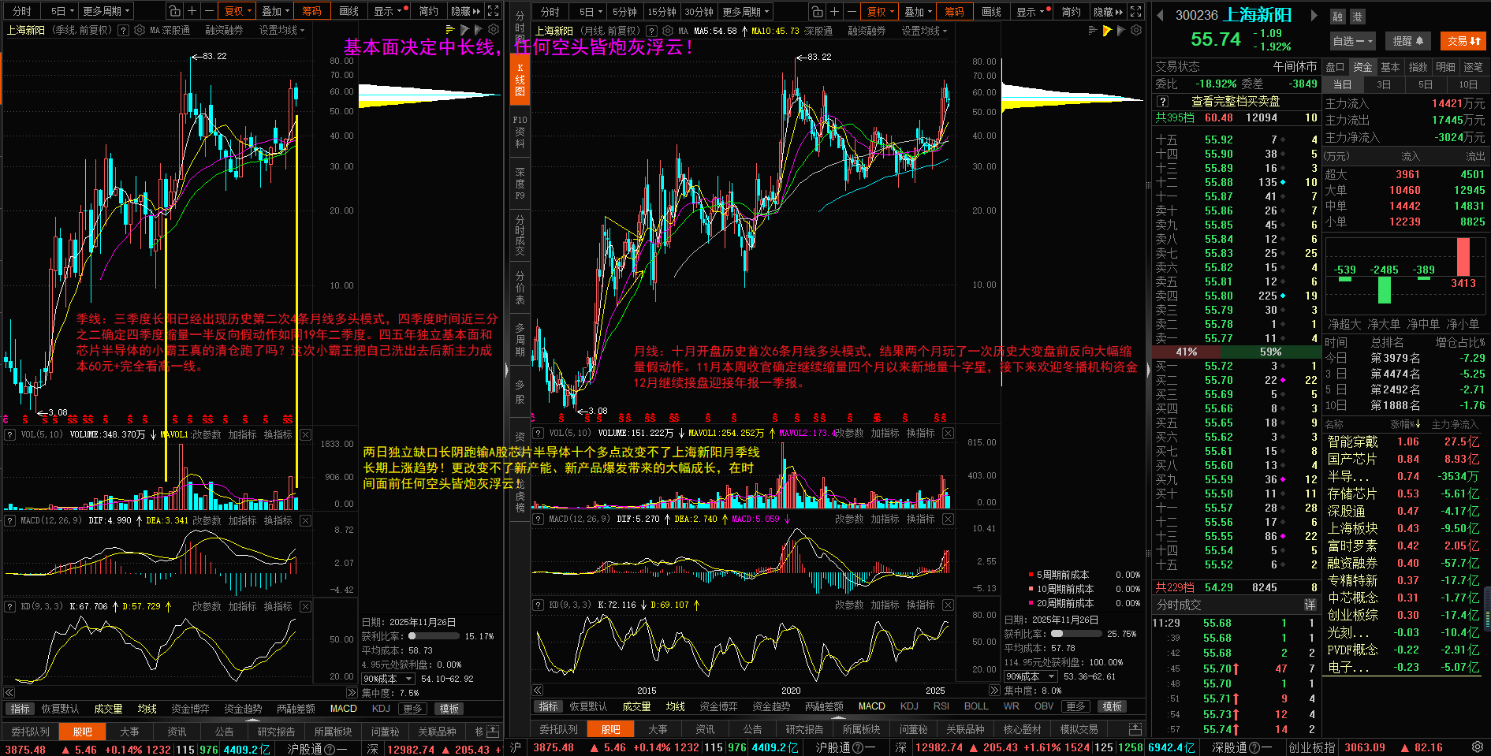Click the 港 Hong Kong connect badge

pos(1357,17)
